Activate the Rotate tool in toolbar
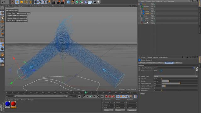The height and width of the screenshot is (113, 201). (26, 2)
